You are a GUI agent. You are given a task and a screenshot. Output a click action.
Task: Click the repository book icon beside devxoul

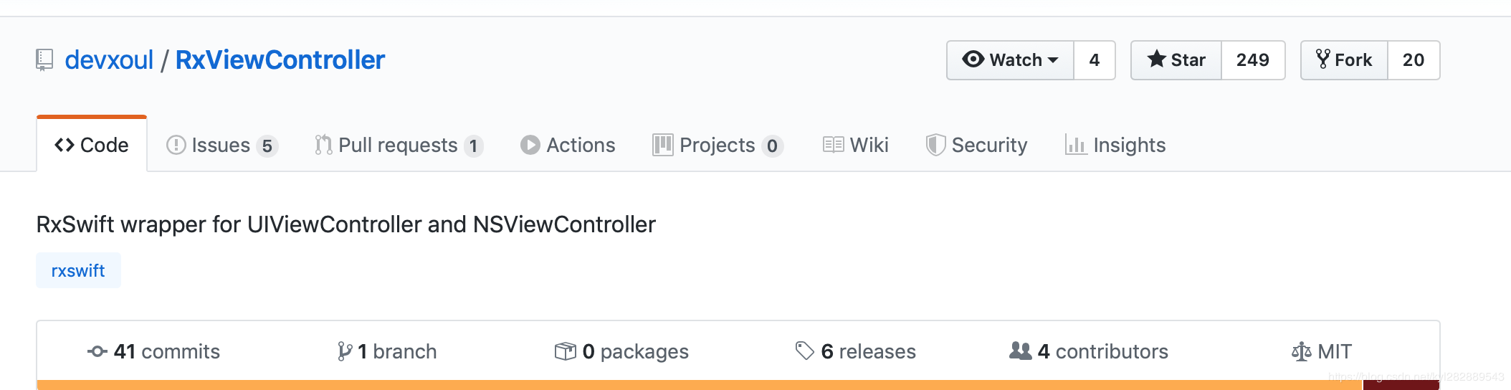click(x=44, y=60)
